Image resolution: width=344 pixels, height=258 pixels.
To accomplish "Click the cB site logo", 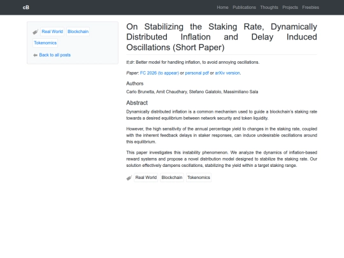I will tap(26, 8).
